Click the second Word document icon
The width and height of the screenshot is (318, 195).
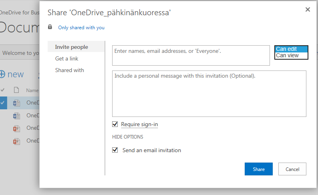16,116
